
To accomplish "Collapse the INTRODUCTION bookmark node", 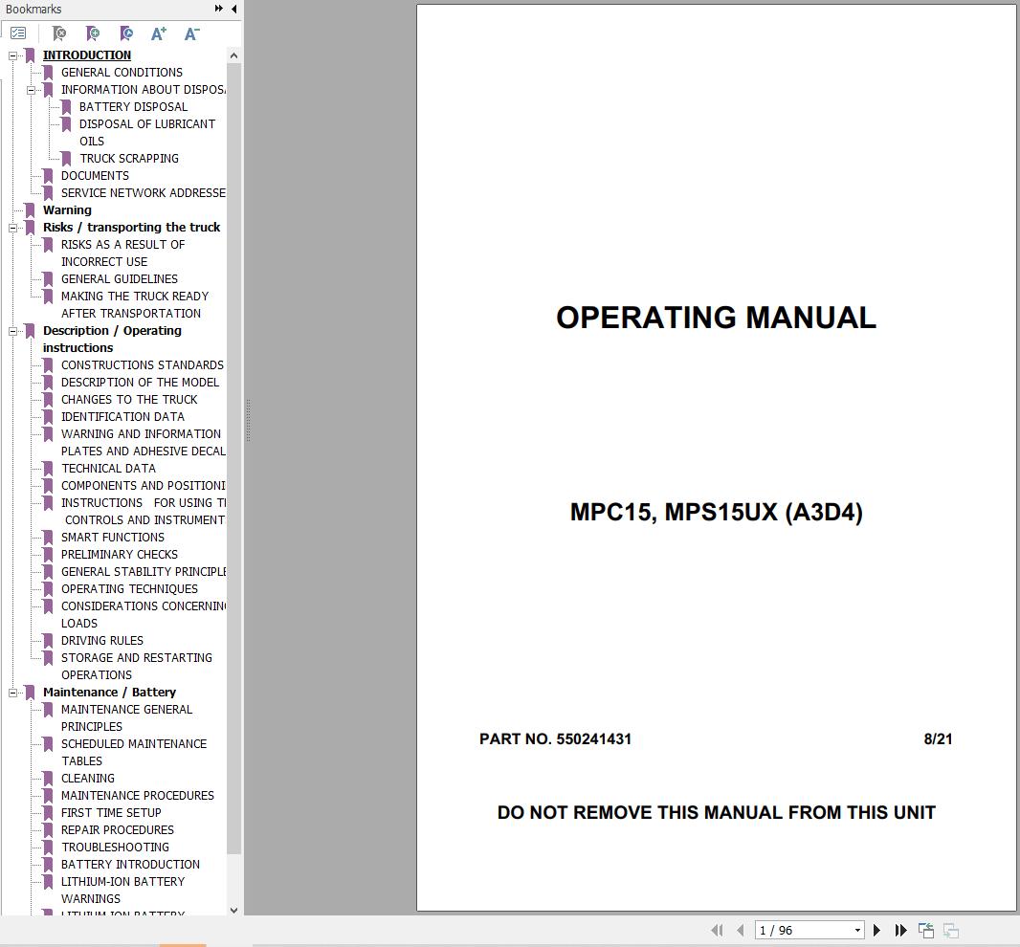I will (x=12, y=55).
